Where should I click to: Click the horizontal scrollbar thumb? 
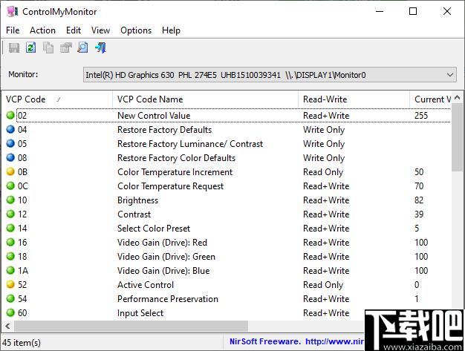click(131, 327)
